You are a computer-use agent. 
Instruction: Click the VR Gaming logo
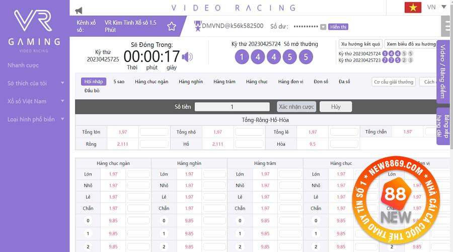pyautogui.click(x=34, y=30)
